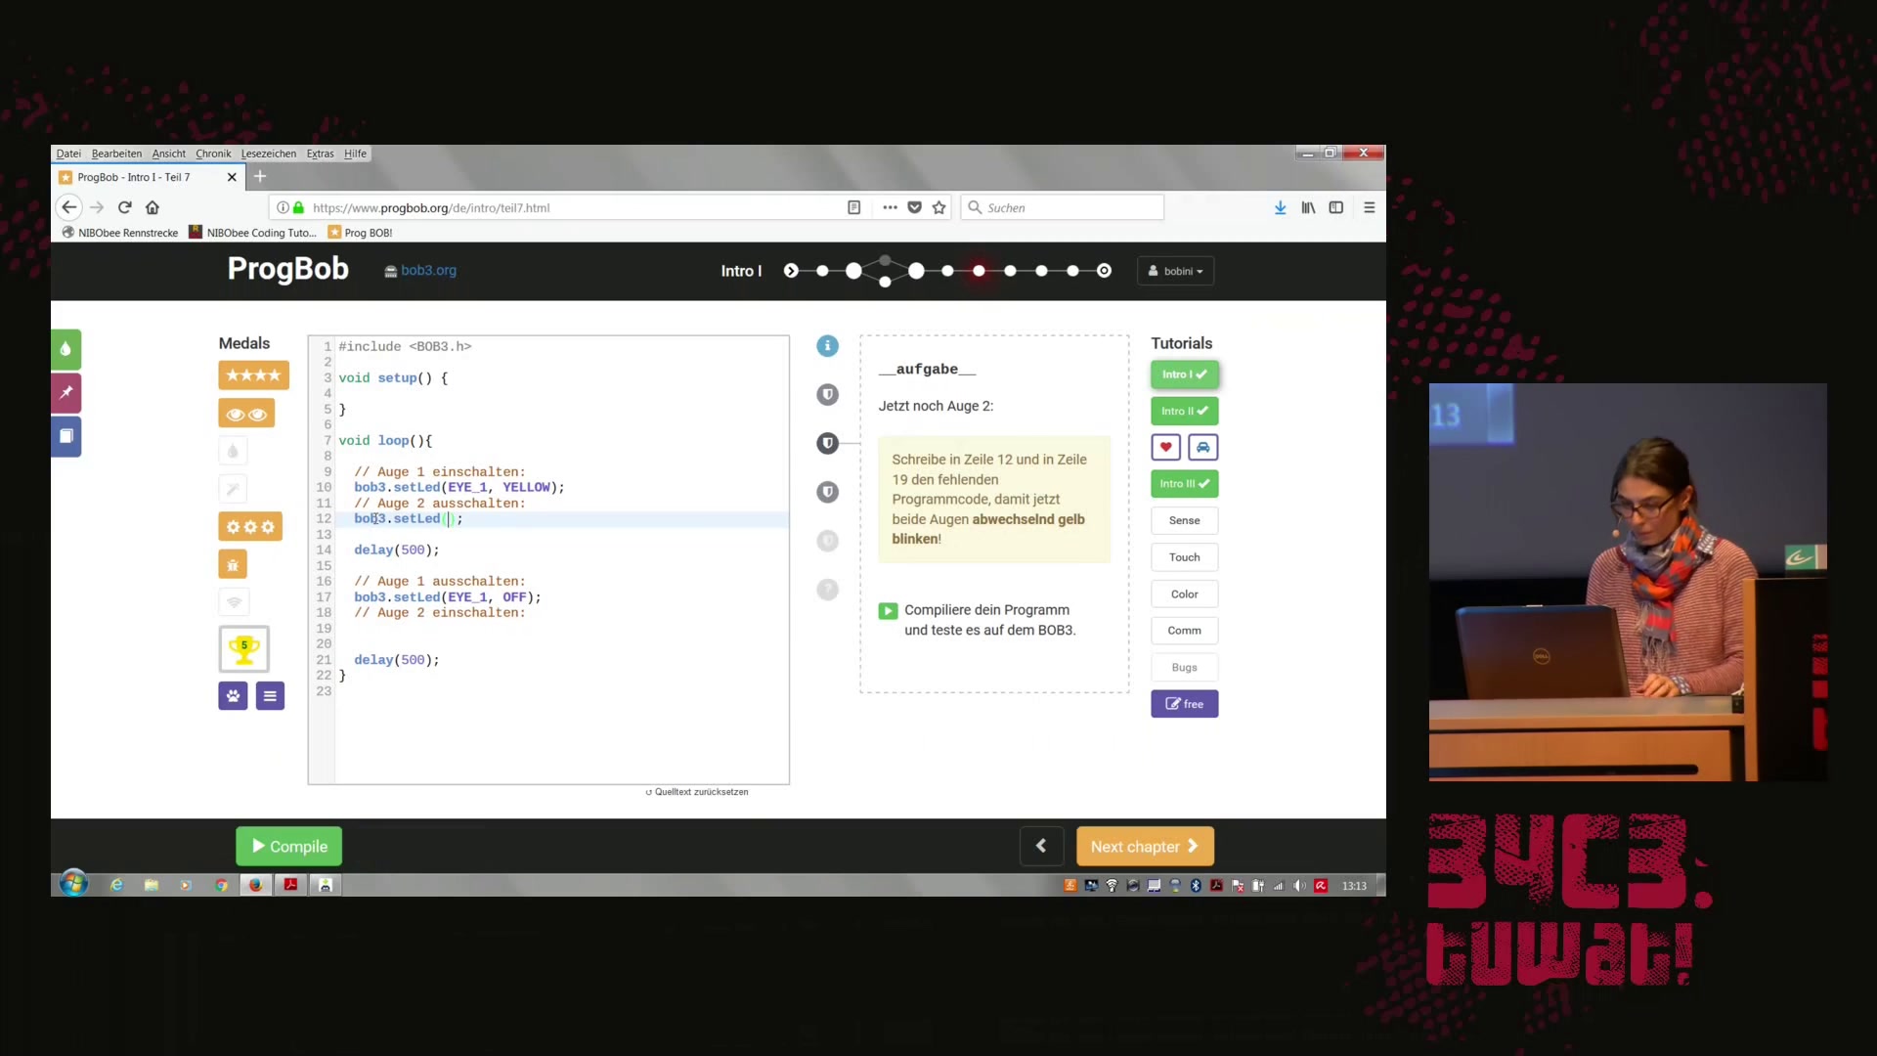This screenshot has height=1056, width=1877.
Task: Jump to the red progress dot in Intro I
Action: [x=979, y=271]
